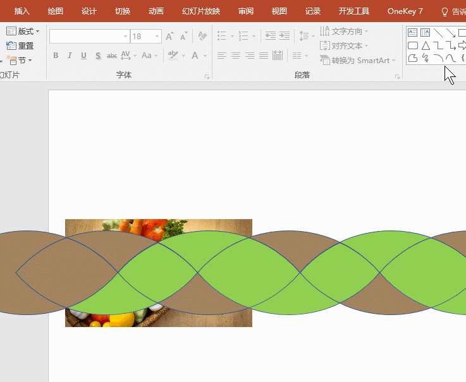Image resolution: width=466 pixels, height=382 pixels.
Task: Toggle bold formatting
Action: click(x=56, y=56)
